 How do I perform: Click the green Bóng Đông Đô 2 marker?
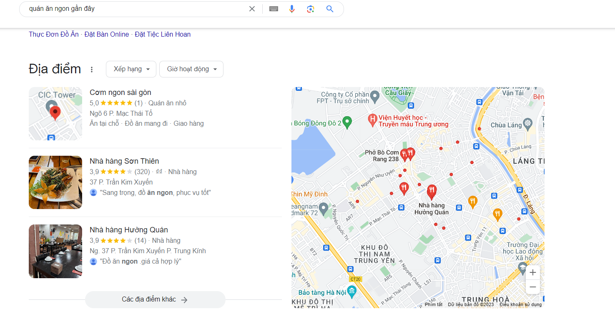(x=347, y=122)
